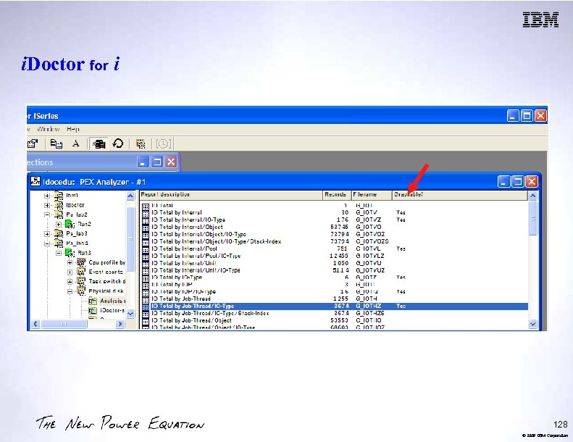Sort by Filename column header

[x=372, y=195]
